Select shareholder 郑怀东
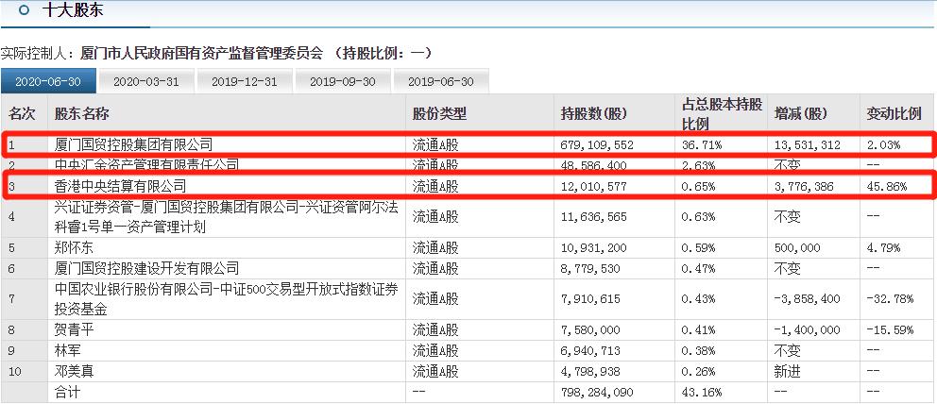The width and height of the screenshot is (937, 404). click(74, 247)
